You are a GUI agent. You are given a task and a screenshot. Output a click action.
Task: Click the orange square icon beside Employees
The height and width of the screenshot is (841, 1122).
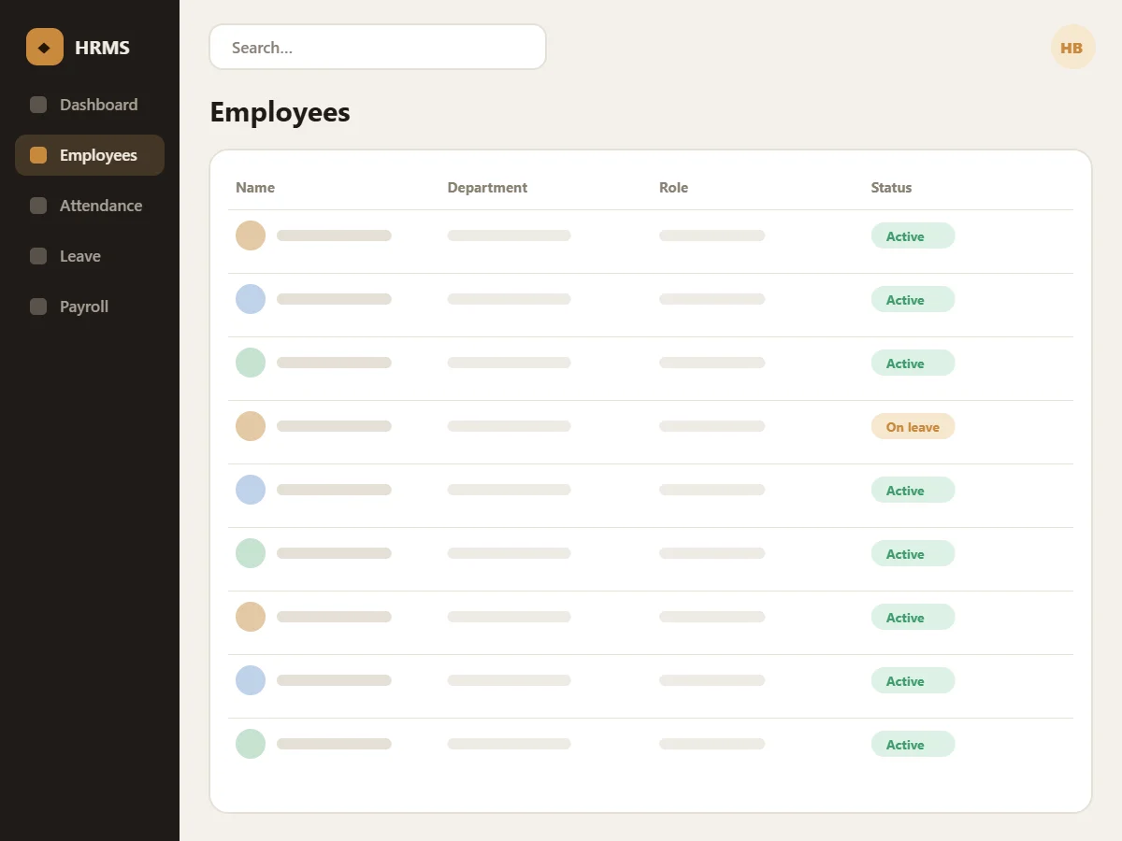pos(38,155)
